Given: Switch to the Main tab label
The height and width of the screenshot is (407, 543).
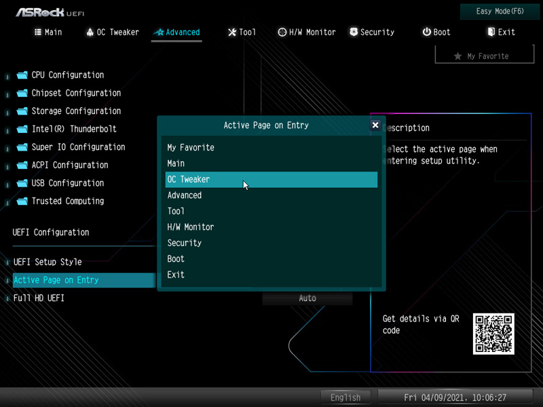Looking at the screenshot, I should pyautogui.click(x=54, y=32).
